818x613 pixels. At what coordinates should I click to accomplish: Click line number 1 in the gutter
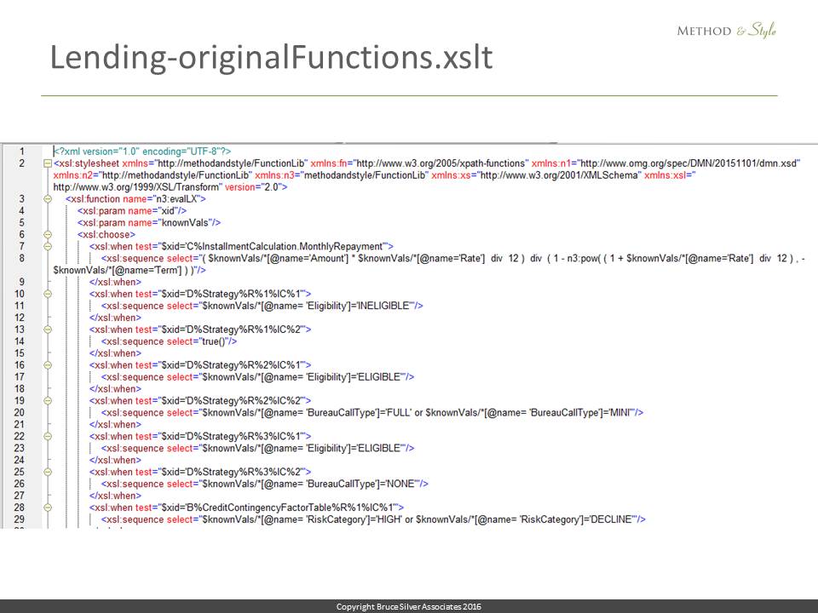pos(21,151)
